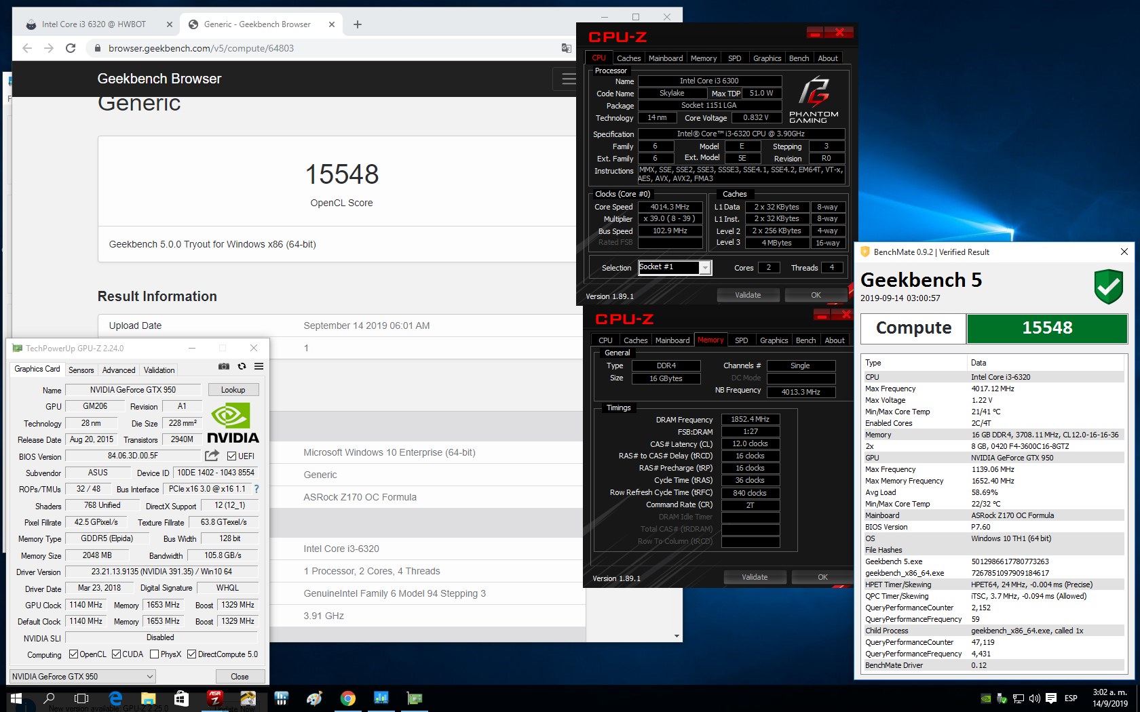Click the ASRock CPU-Z taskbar icon

click(x=215, y=698)
